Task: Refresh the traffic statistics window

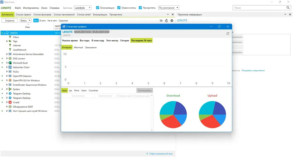Action: [228, 34]
